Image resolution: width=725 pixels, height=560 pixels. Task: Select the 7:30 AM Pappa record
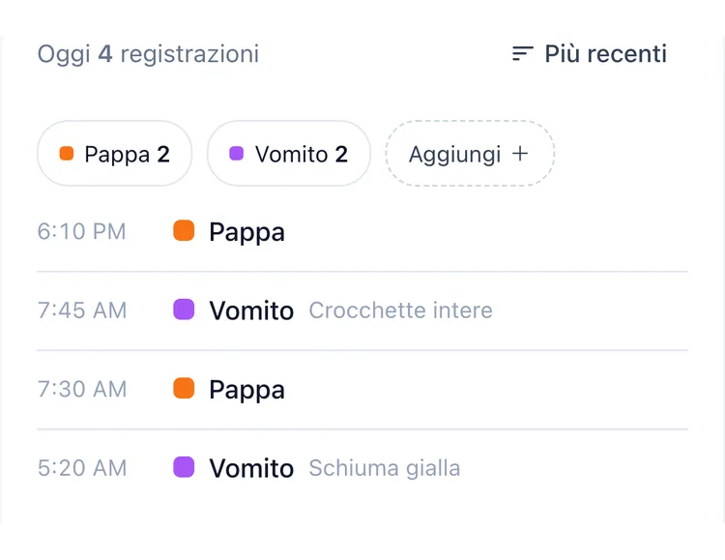click(362, 389)
